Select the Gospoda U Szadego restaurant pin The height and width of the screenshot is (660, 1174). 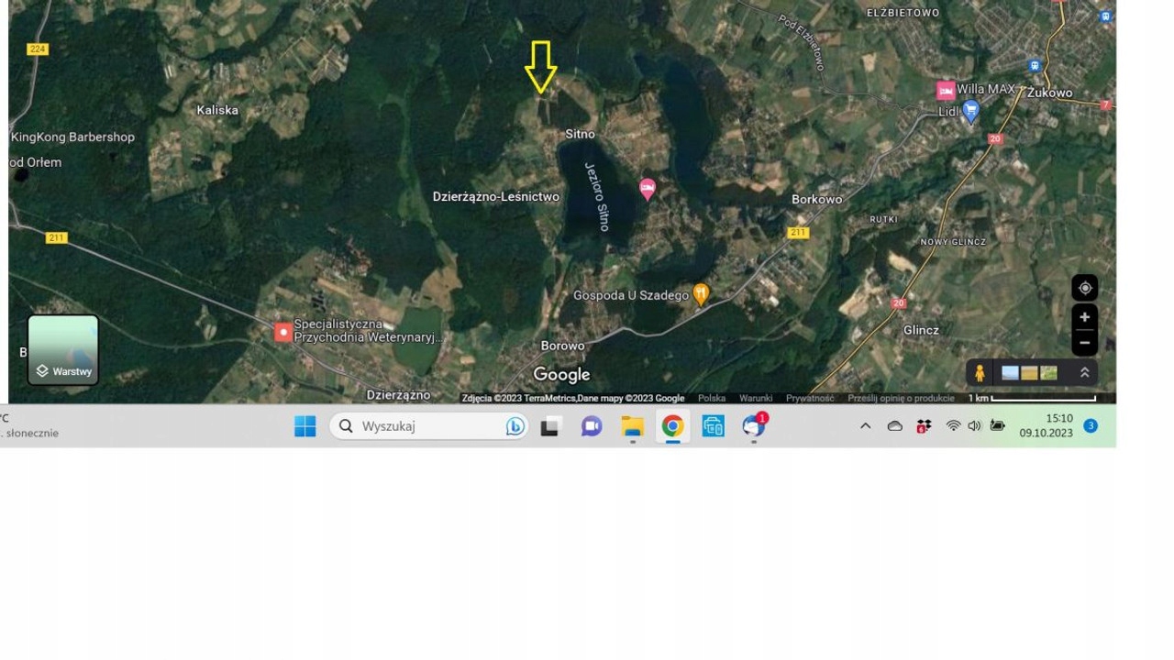pos(701,294)
